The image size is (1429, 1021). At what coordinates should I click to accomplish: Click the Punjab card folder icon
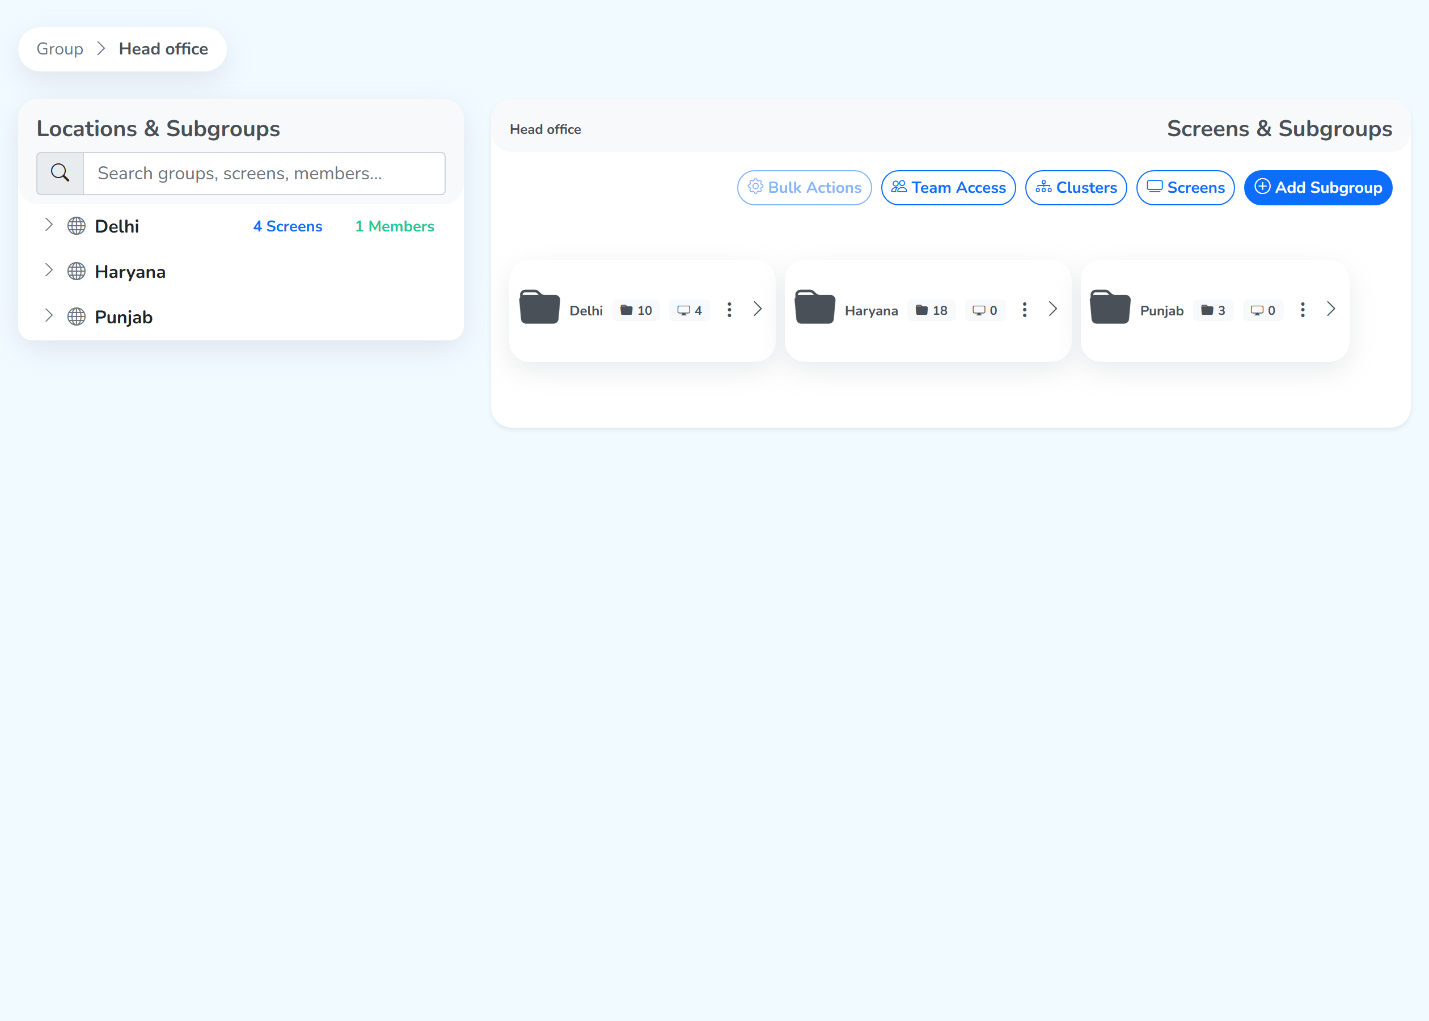tap(1110, 307)
